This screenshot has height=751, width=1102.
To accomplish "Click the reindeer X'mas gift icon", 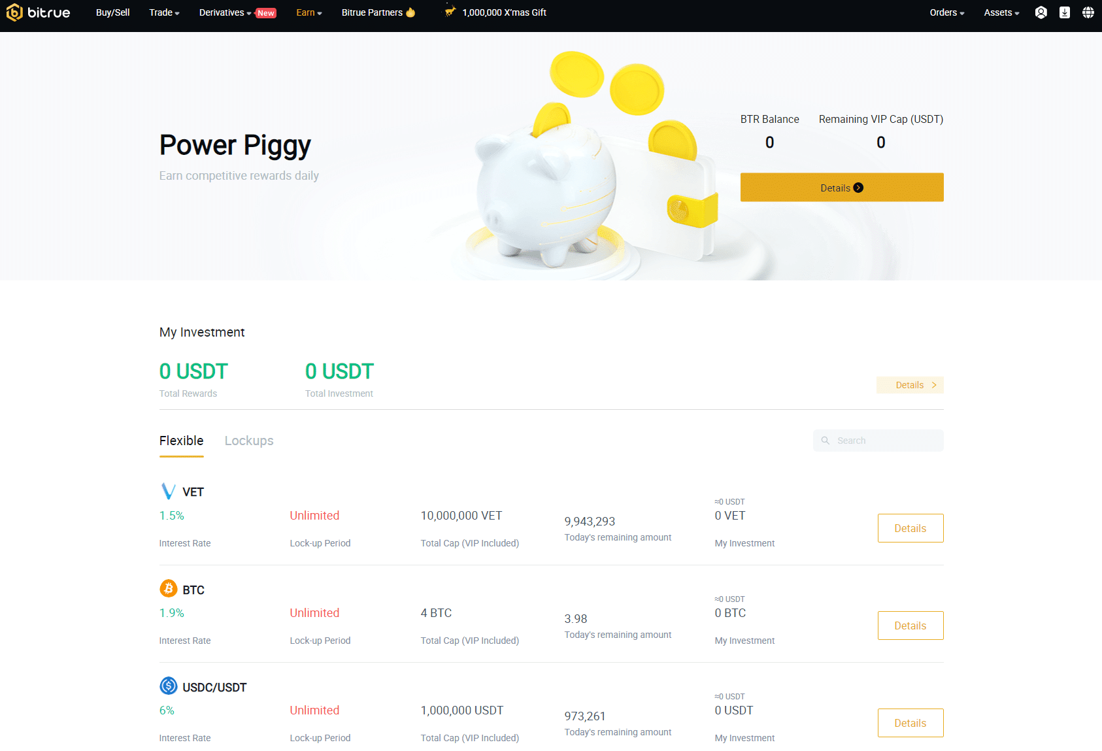I will coord(450,10).
